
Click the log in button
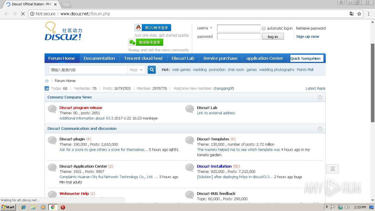pos(272,36)
